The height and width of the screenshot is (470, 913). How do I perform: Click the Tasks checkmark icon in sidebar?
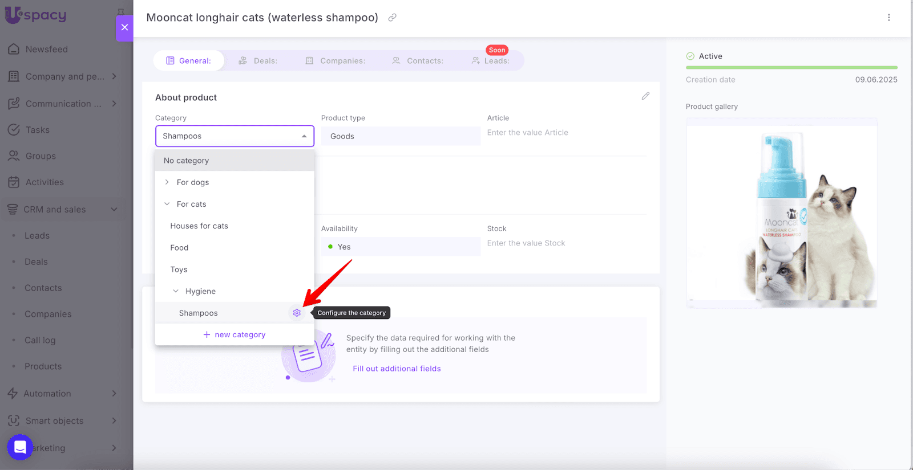(14, 130)
